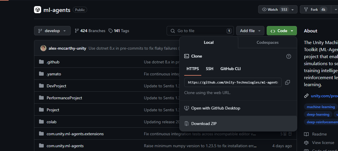Click the DevProject folder icon
Viewport: 338px width, 151px height.
[41, 86]
